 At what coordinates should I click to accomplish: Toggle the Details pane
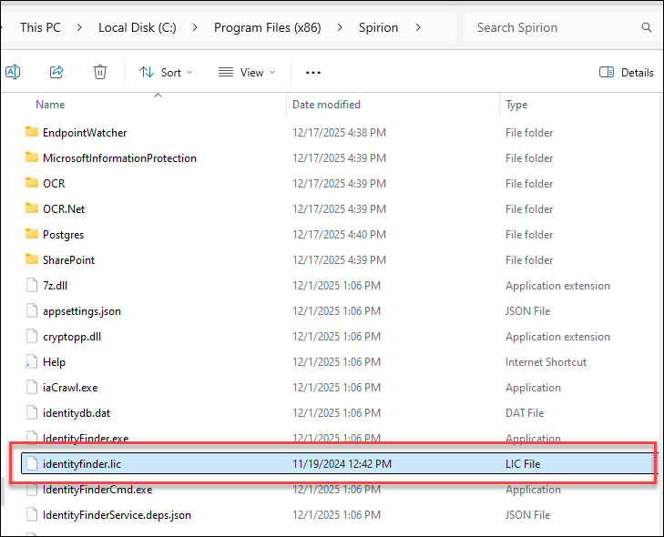click(627, 72)
